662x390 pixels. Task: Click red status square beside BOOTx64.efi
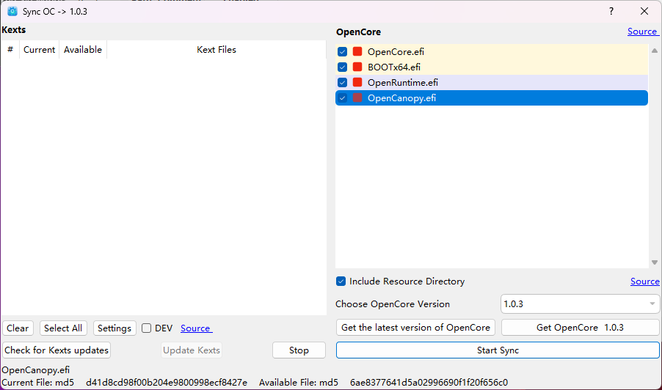(x=357, y=67)
